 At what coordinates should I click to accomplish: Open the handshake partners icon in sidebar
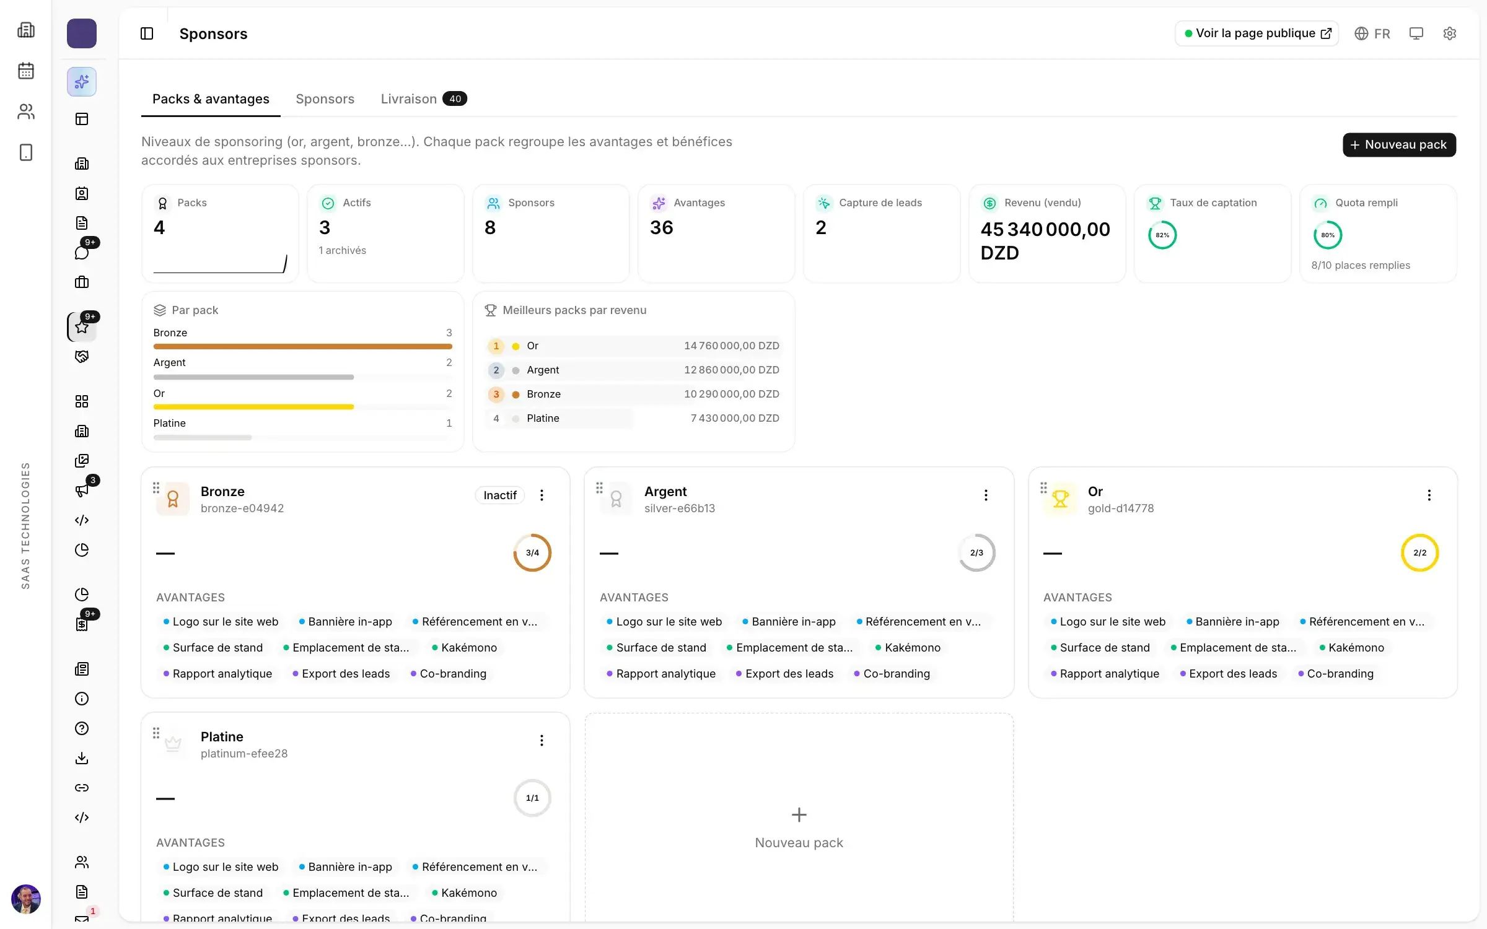coord(82,357)
